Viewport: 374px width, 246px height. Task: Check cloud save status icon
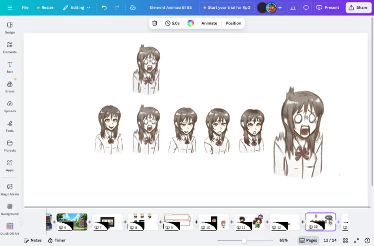[133, 8]
